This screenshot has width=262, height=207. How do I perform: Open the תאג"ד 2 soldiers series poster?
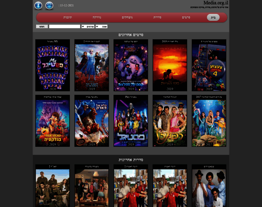[53, 186]
